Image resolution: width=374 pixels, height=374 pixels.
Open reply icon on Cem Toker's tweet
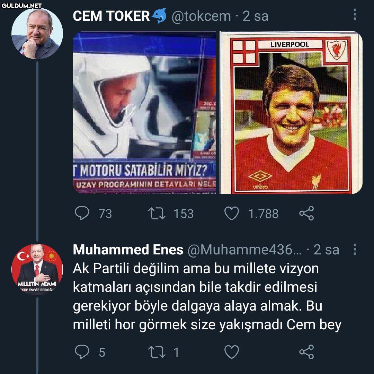(82, 213)
